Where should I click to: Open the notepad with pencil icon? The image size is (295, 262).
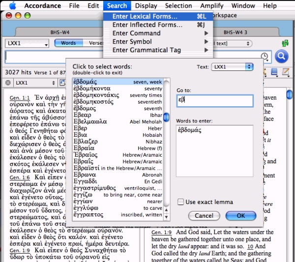286,72
